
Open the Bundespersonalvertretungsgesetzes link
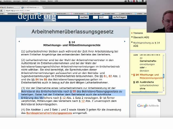point(49,113)
